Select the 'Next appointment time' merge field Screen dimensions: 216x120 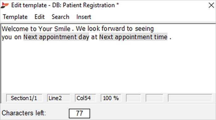coord(133,37)
